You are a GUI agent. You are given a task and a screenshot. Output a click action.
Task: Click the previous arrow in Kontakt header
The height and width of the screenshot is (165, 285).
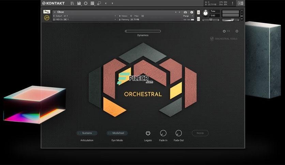point(106,3)
